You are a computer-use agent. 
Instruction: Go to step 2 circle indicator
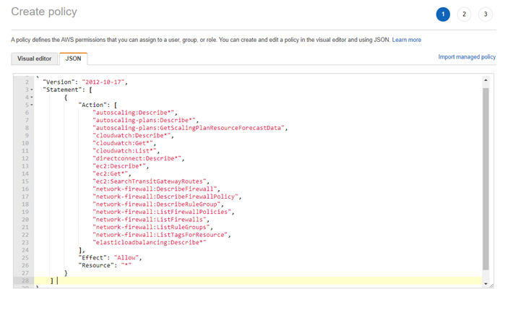pos(464,14)
